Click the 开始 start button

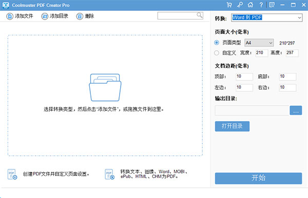pyautogui.click(x=258, y=178)
